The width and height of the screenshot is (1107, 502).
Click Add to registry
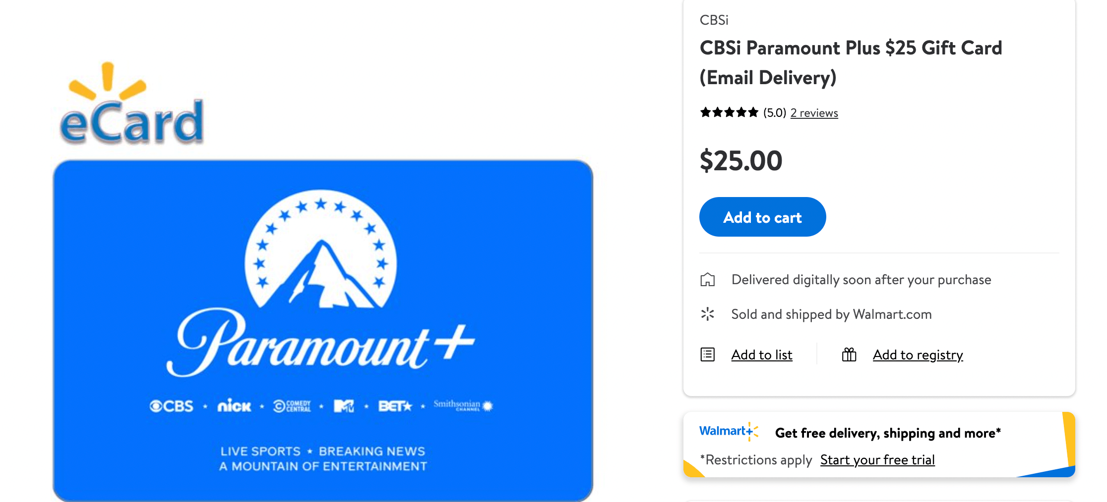[917, 354]
